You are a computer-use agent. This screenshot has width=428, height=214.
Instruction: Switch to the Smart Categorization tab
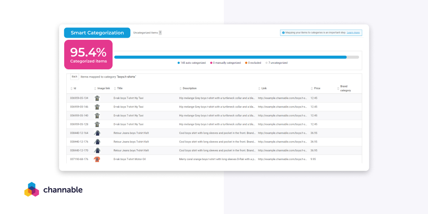tap(97, 33)
